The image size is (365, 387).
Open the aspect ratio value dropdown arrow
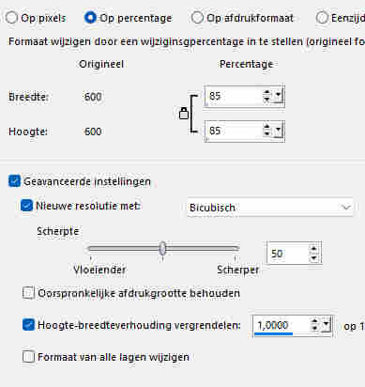pyautogui.click(x=326, y=326)
